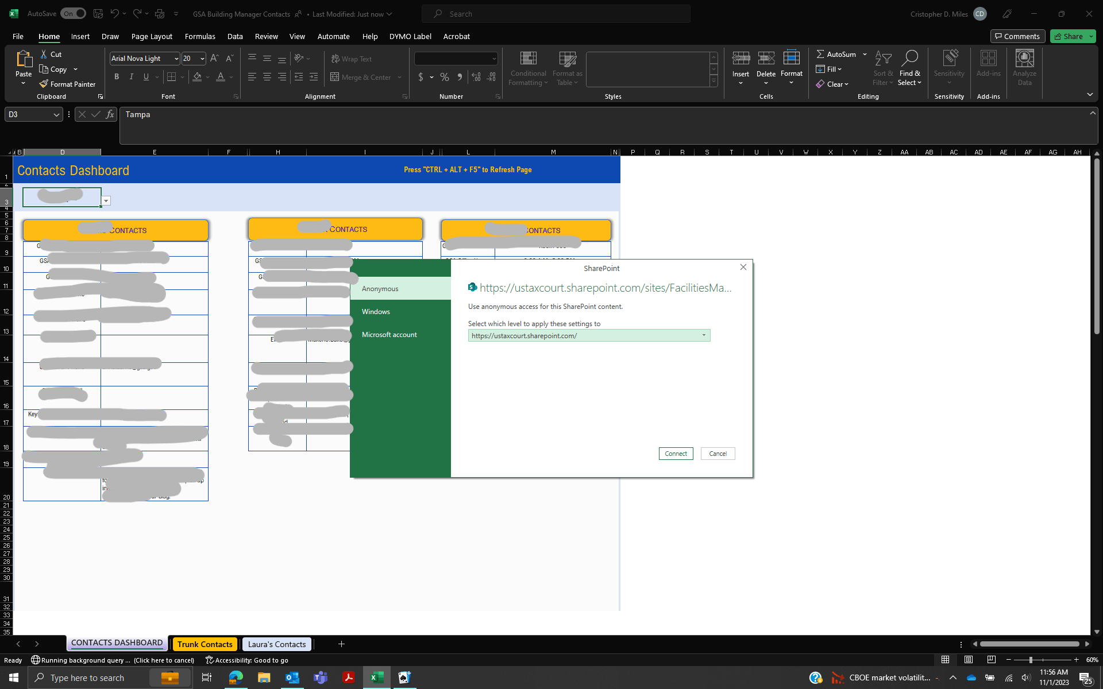This screenshot has height=689, width=1103.
Task: Expand the SharePoint settings level dropdown
Action: click(704, 335)
